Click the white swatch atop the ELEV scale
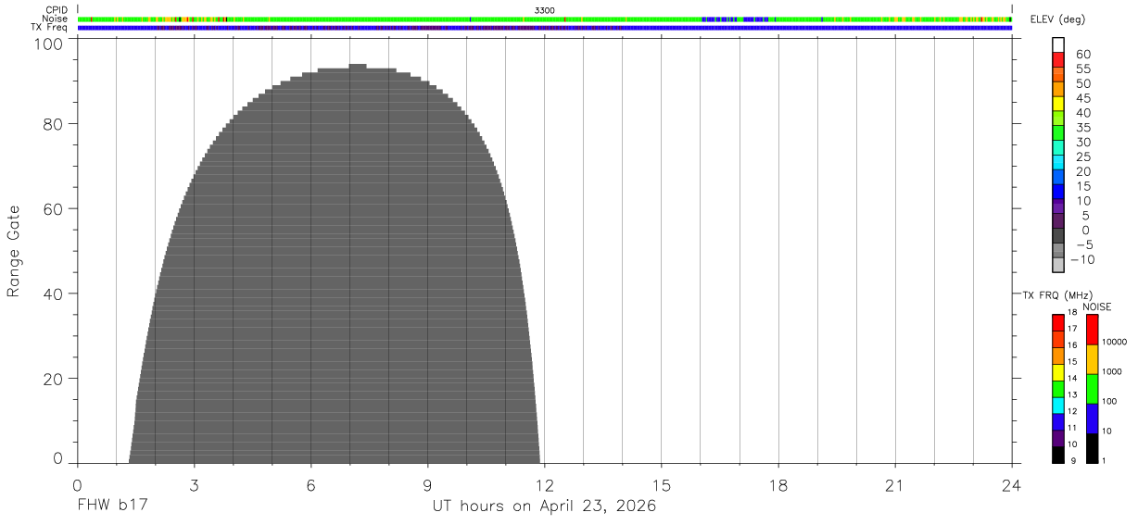Image resolution: width=1138 pixels, height=525 pixels. point(1057,44)
